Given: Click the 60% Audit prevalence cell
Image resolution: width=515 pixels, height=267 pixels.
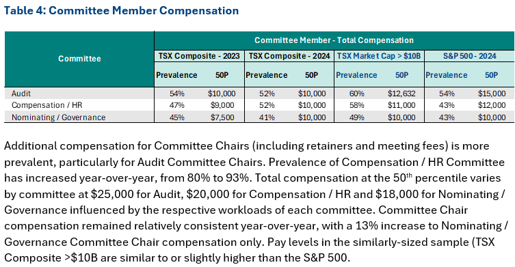Looking at the screenshot, I should point(357,94).
